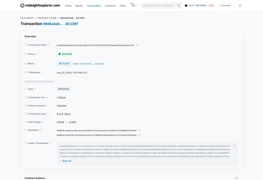This screenshot has height=180, width=263.
Task: Show help tooltip for Timestamp
Action: [x=42, y=72]
